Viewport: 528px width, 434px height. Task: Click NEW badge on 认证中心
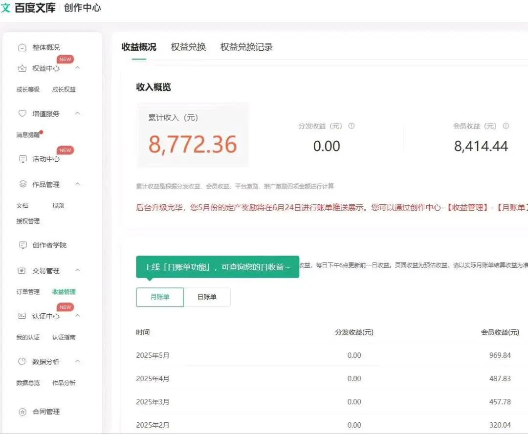[x=65, y=307]
